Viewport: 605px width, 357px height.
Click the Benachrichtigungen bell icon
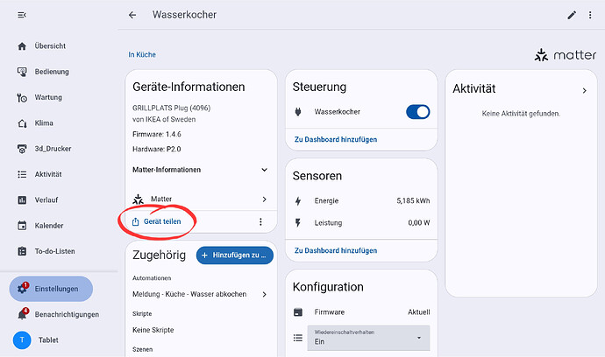22,315
